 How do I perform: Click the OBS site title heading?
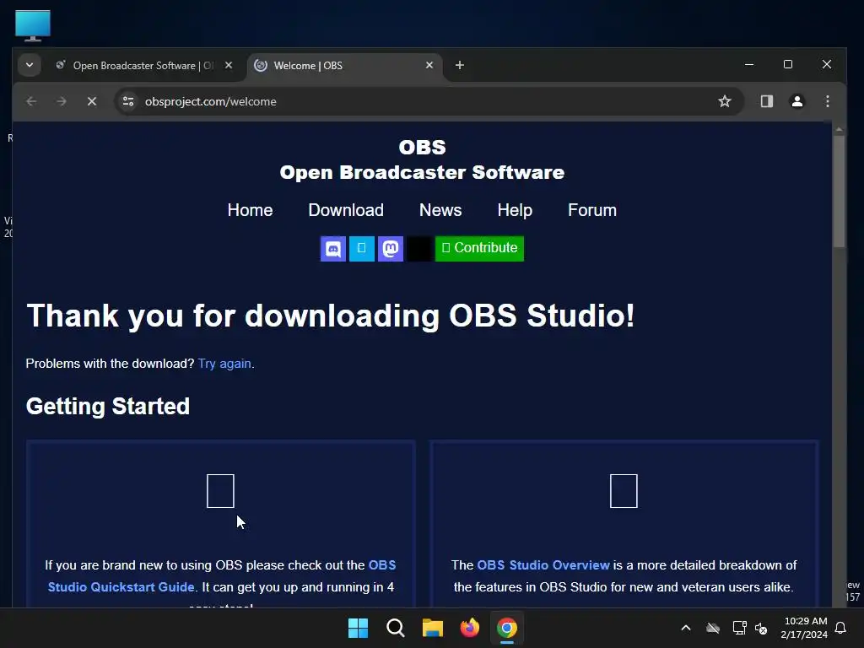(422, 159)
